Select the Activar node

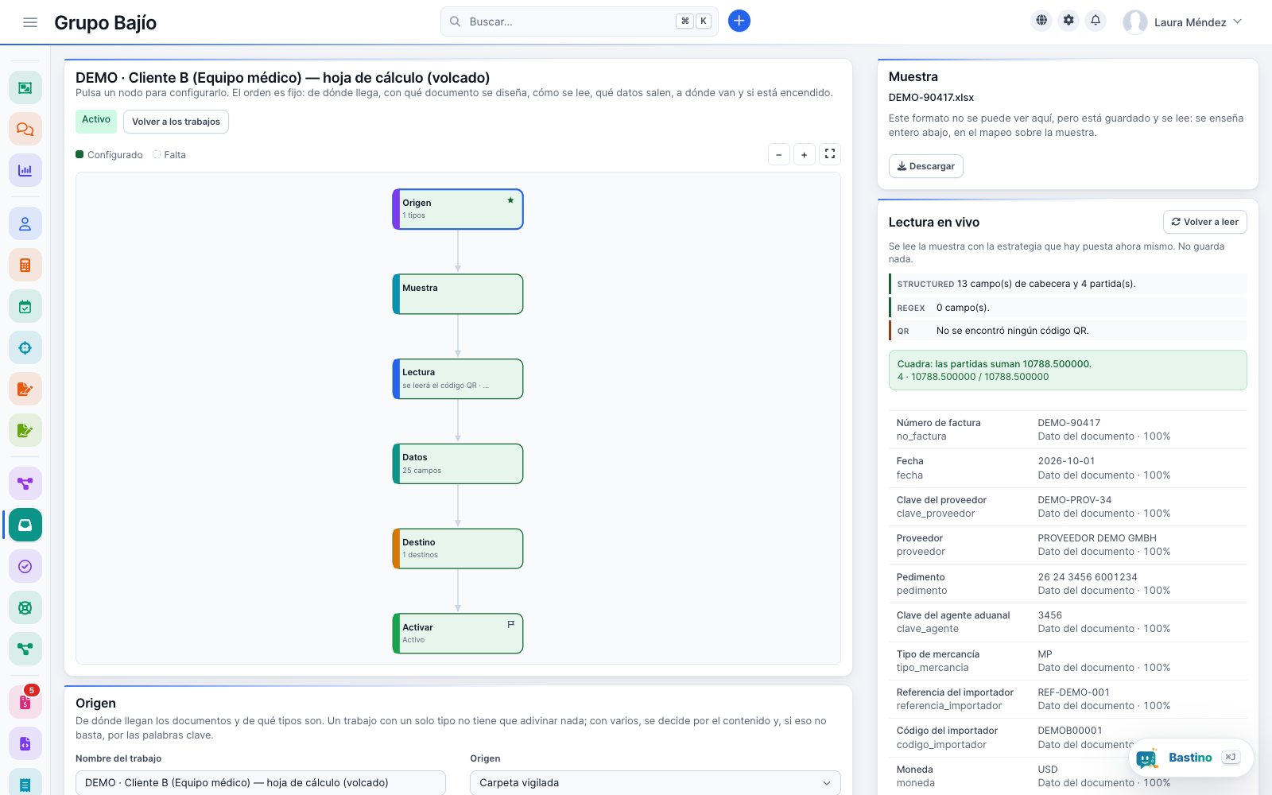458,634
